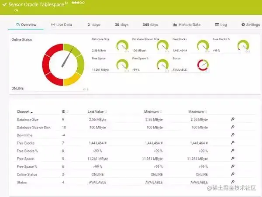Click the Free Blocks % gauge
This screenshot has width=262, height=197.
click(x=243, y=45)
